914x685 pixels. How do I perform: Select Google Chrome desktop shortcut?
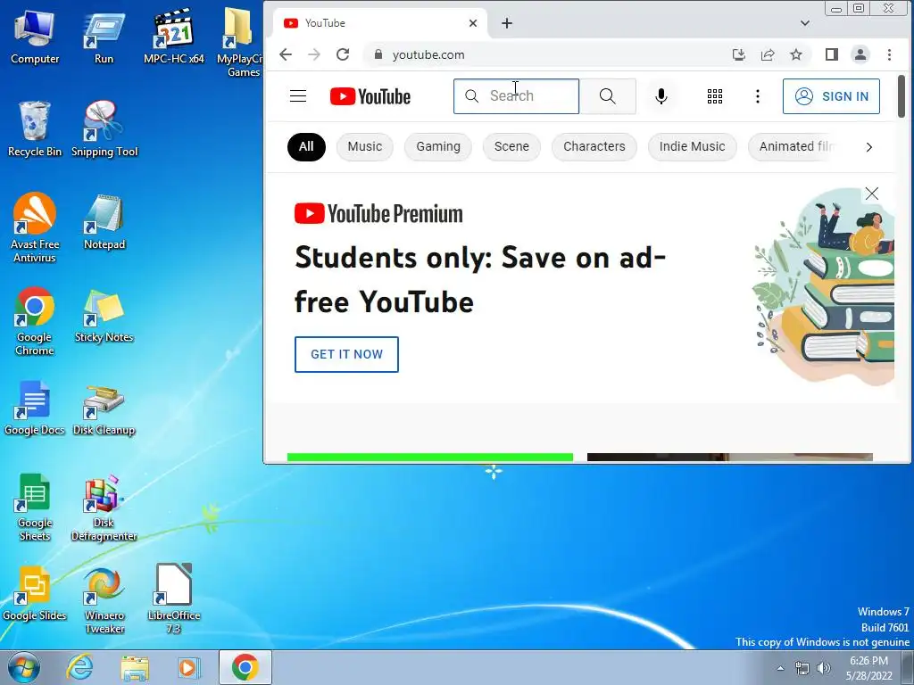(x=35, y=320)
